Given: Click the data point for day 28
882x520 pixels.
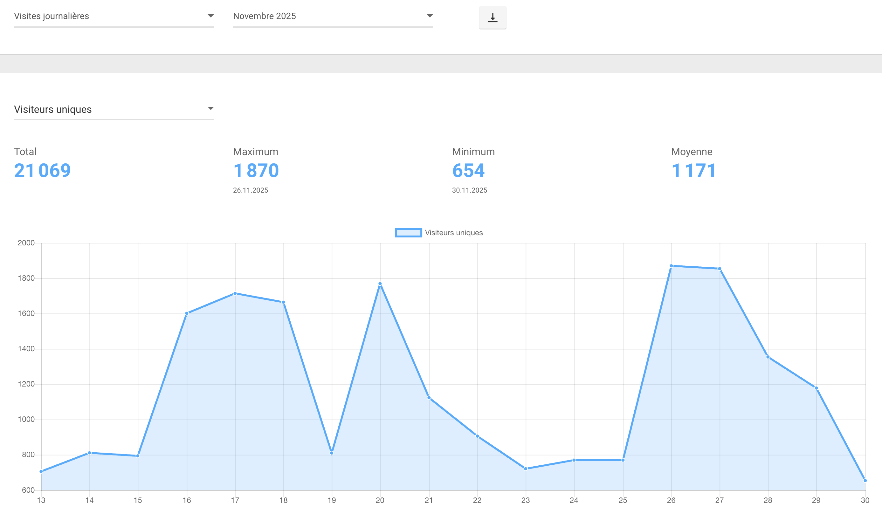Looking at the screenshot, I should tap(768, 357).
